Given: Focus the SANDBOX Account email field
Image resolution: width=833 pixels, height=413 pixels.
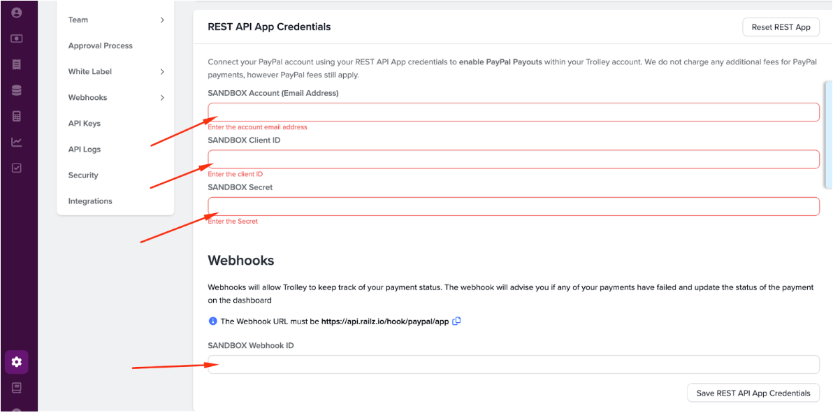Looking at the screenshot, I should coord(513,112).
